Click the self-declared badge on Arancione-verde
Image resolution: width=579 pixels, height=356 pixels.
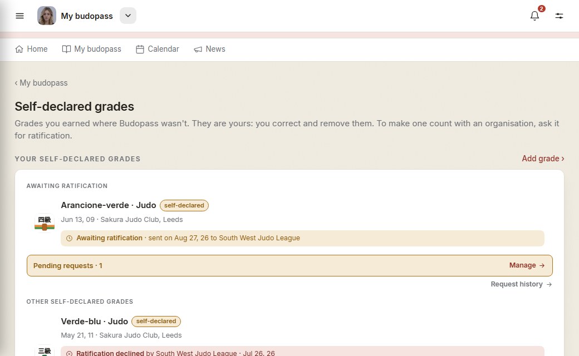click(x=184, y=205)
